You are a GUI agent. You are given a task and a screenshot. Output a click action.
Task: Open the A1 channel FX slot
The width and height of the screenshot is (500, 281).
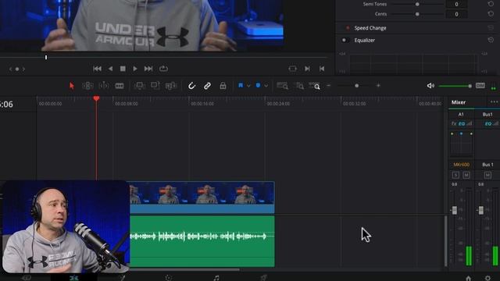coord(454,123)
